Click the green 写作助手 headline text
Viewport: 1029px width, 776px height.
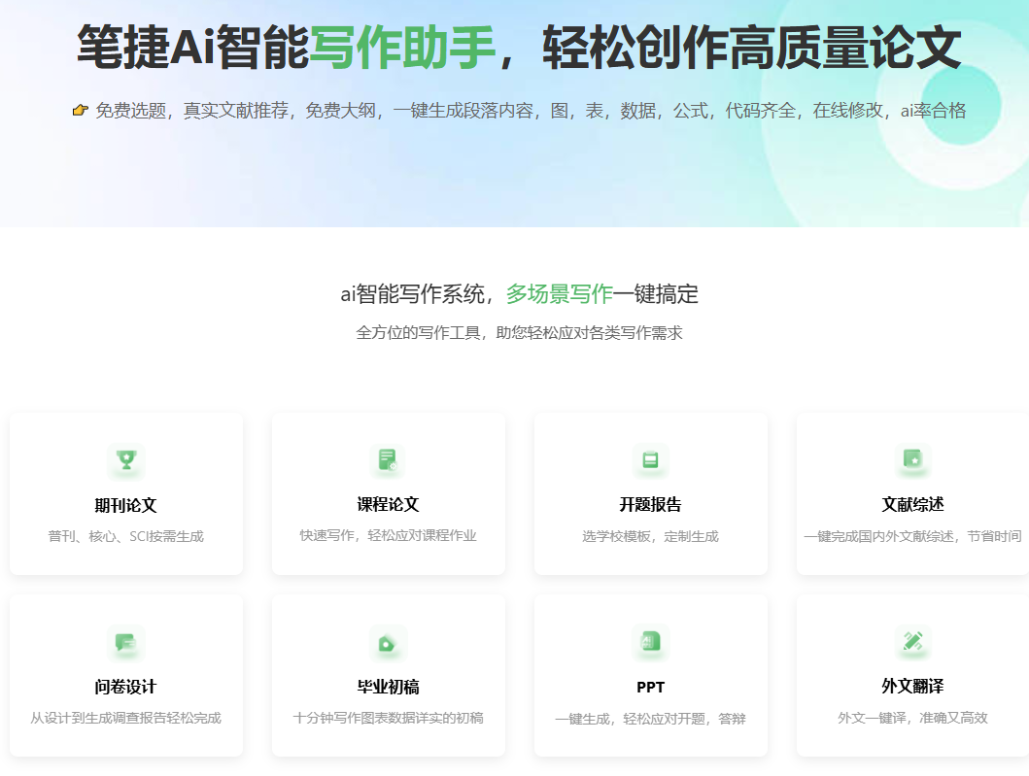(402, 49)
